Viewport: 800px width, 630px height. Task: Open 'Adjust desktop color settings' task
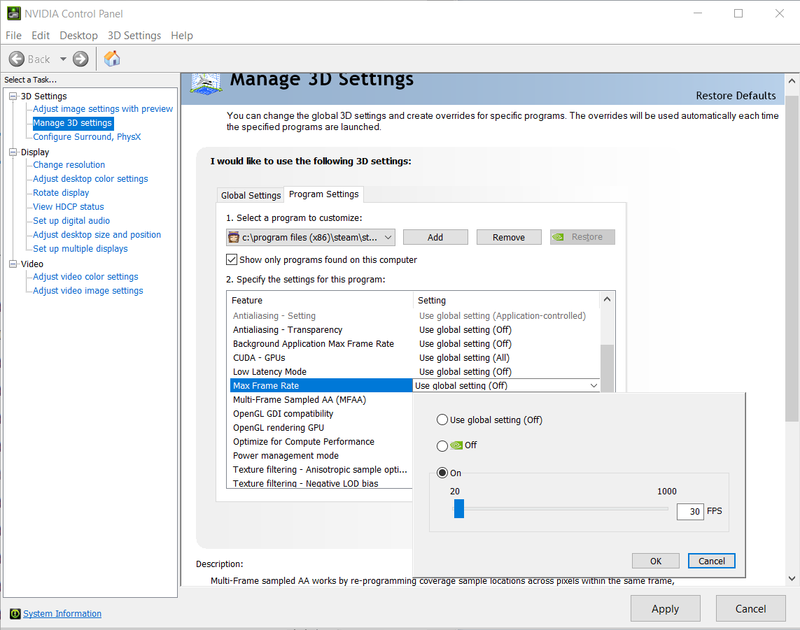[x=90, y=178]
